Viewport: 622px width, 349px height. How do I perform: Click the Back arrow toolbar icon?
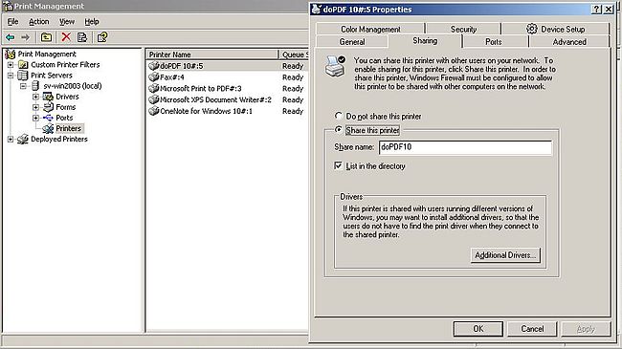[11, 37]
